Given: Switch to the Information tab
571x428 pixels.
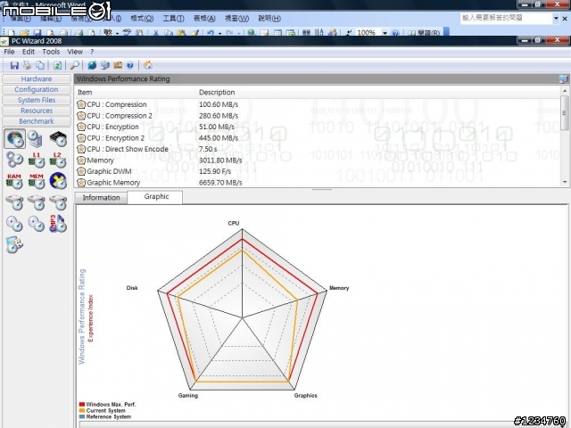Looking at the screenshot, I should (x=101, y=198).
